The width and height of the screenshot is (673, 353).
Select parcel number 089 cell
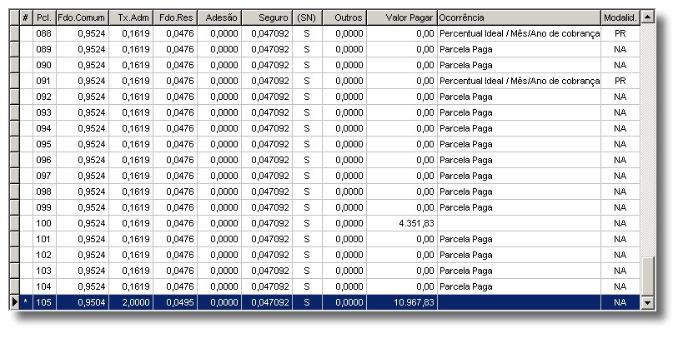point(44,49)
